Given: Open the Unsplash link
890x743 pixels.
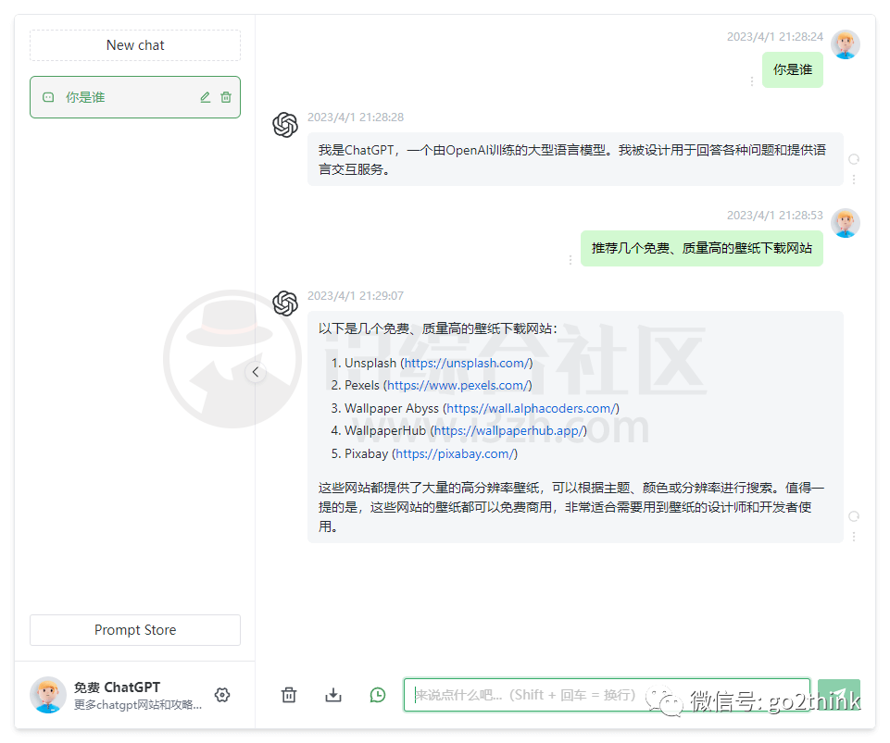Looking at the screenshot, I should pos(469,363).
